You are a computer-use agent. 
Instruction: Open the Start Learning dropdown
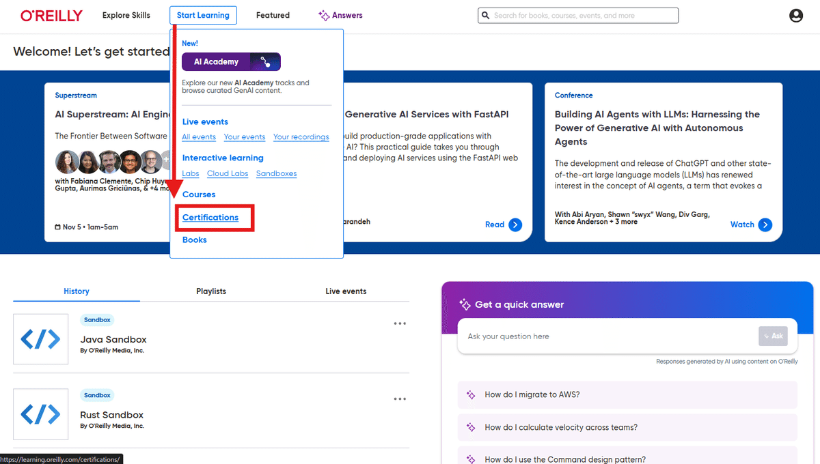[203, 15]
